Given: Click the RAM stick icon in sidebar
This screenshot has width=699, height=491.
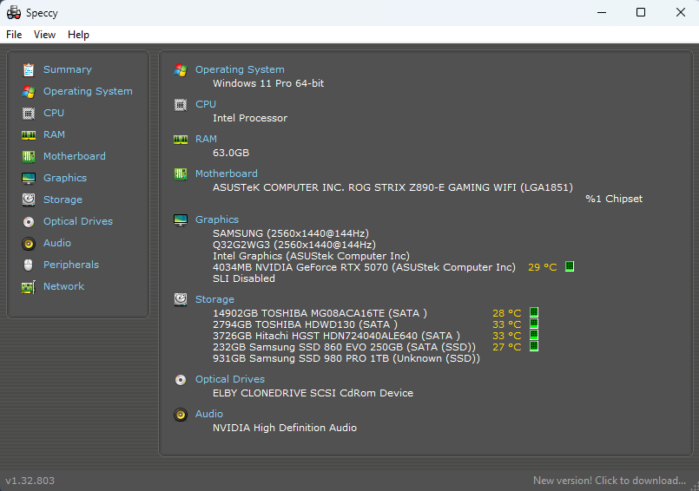Looking at the screenshot, I should [x=29, y=135].
